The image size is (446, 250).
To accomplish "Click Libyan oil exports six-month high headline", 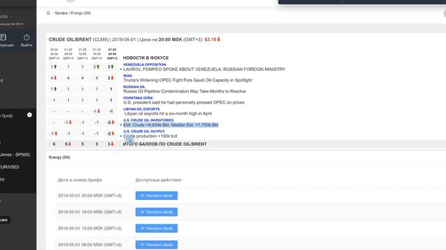I will 168,113.
